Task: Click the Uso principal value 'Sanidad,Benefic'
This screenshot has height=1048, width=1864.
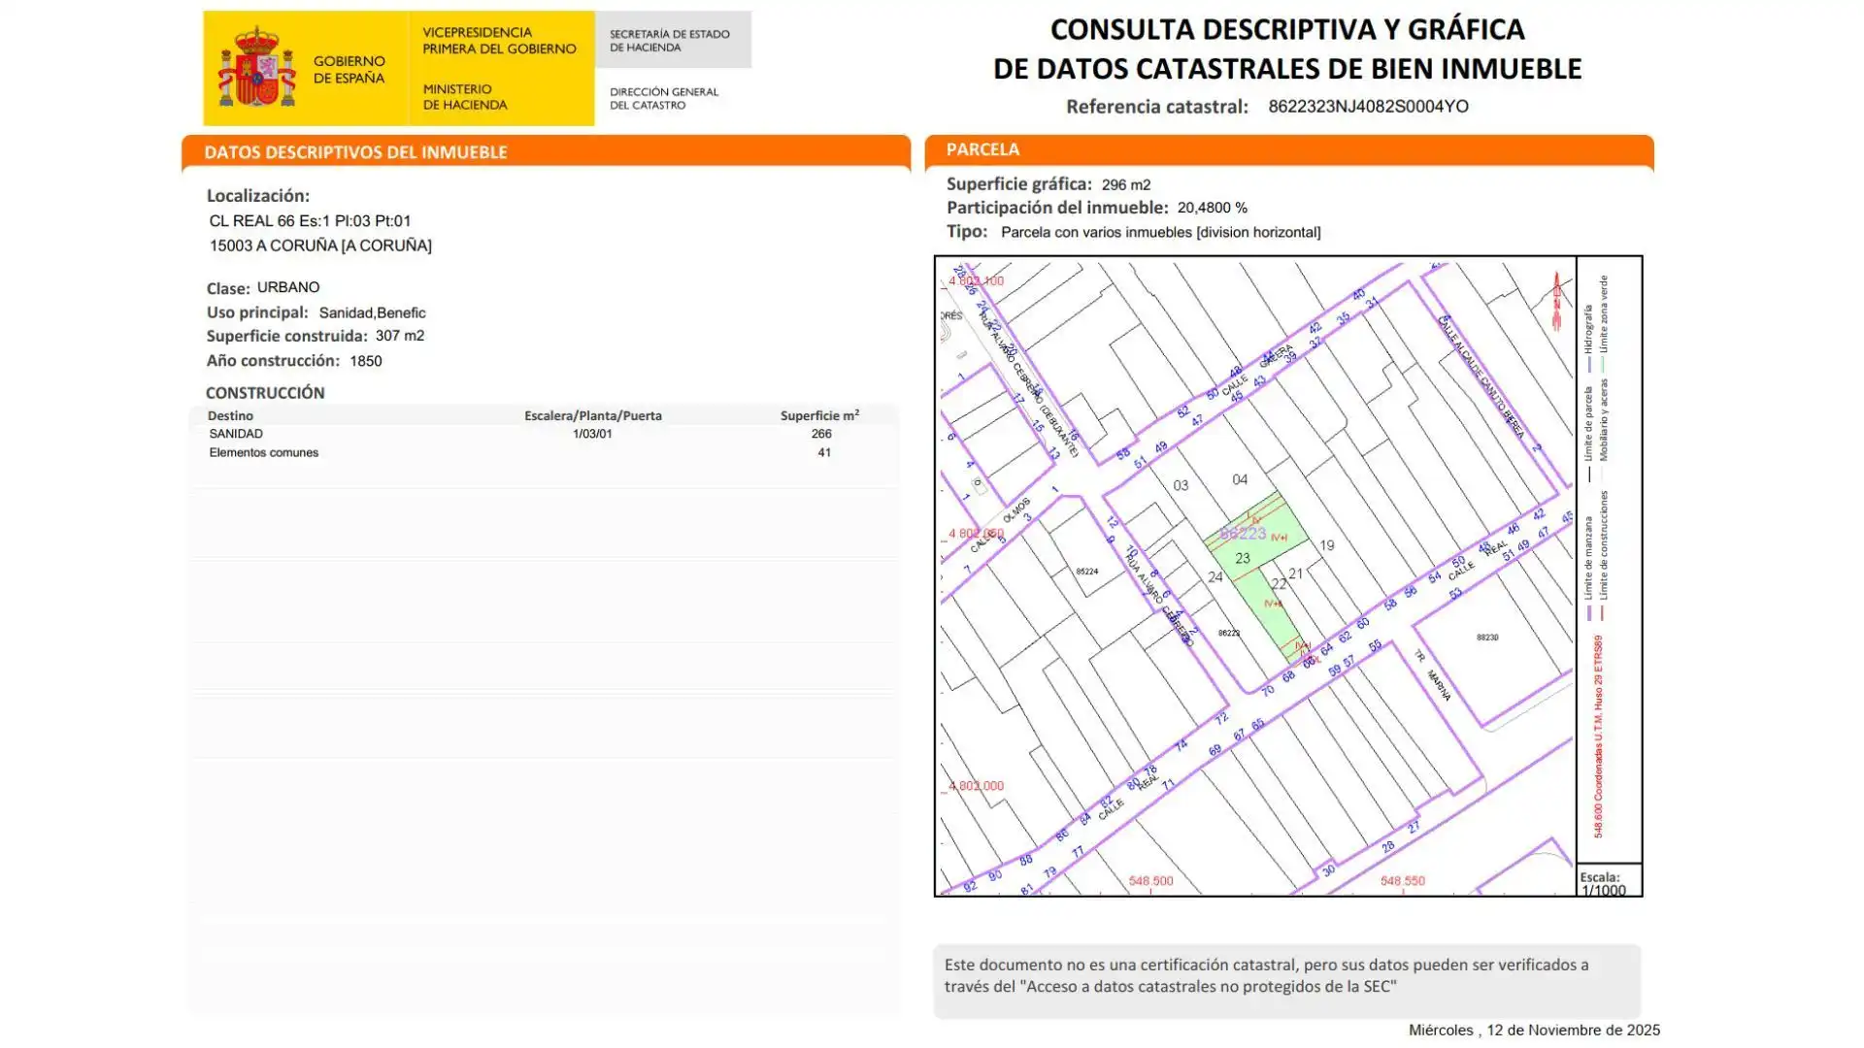Action: click(372, 312)
